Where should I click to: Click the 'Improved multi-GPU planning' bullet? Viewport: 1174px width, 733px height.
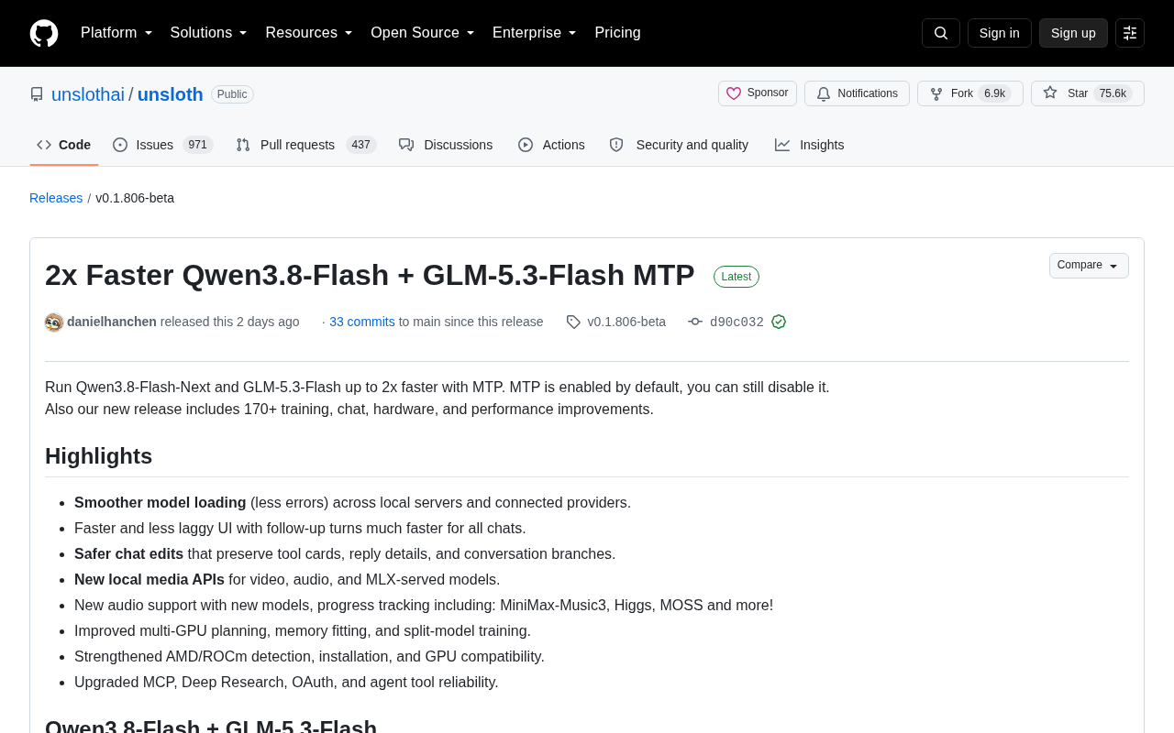303,630
